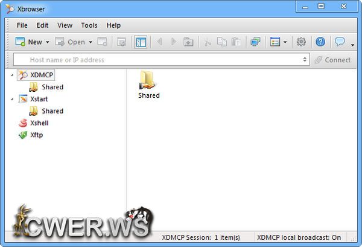Screen dimensions: 362x247
Task: Click the Help question mark icon
Action: 320,42
